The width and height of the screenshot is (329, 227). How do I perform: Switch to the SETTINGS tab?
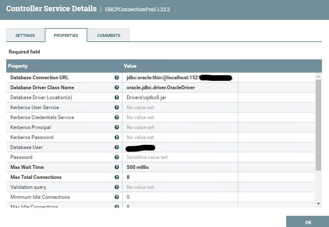tap(25, 35)
